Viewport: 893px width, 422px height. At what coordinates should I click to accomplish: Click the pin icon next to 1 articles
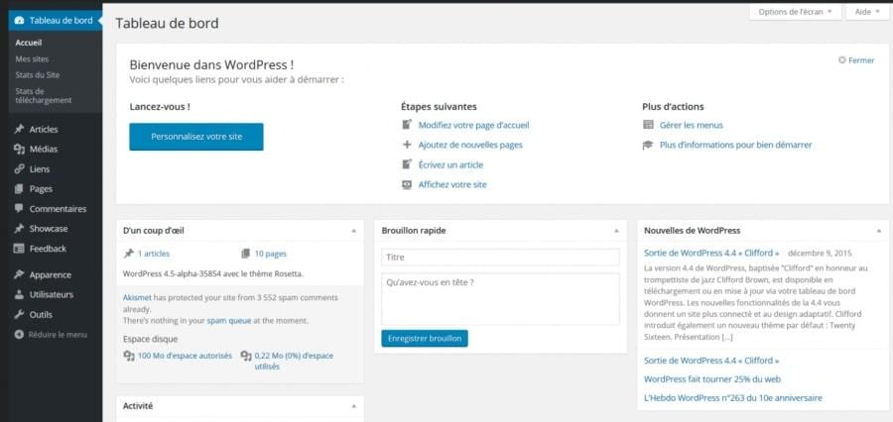(x=128, y=254)
